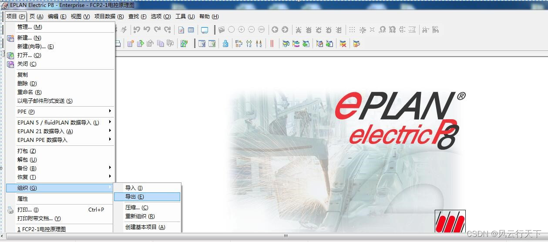Select the grid A toolbar icon
Image resolution: width=548 pixels, height=242 pixels.
pyautogui.click(x=299, y=30)
